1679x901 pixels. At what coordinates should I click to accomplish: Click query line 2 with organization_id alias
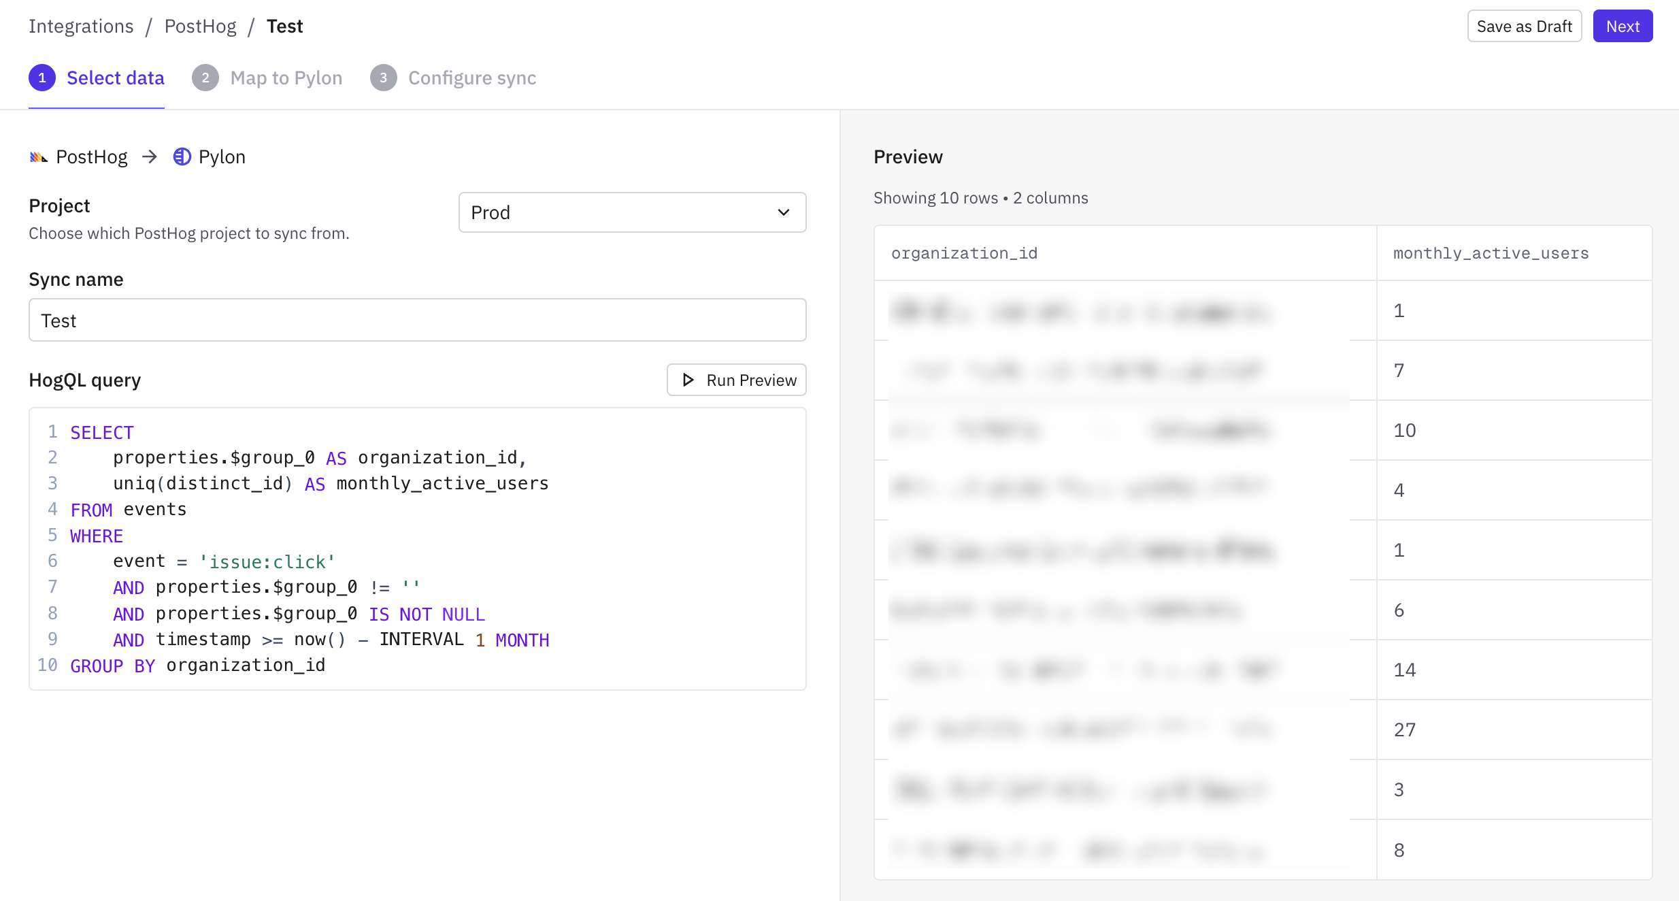[x=320, y=458]
